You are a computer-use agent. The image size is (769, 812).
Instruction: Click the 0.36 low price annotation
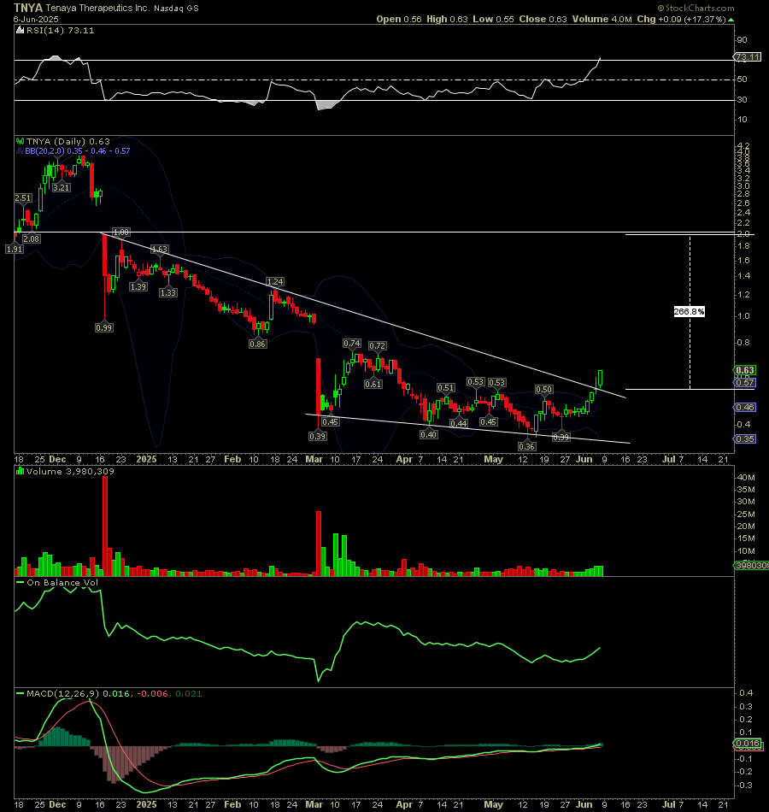click(x=527, y=446)
